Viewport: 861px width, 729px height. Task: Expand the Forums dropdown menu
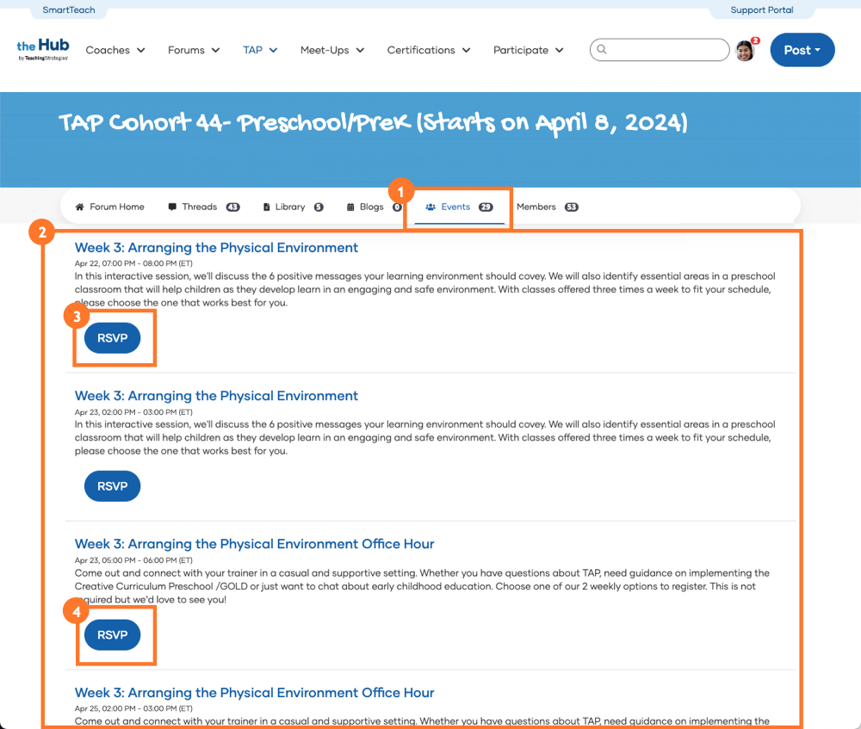click(x=194, y=50)
